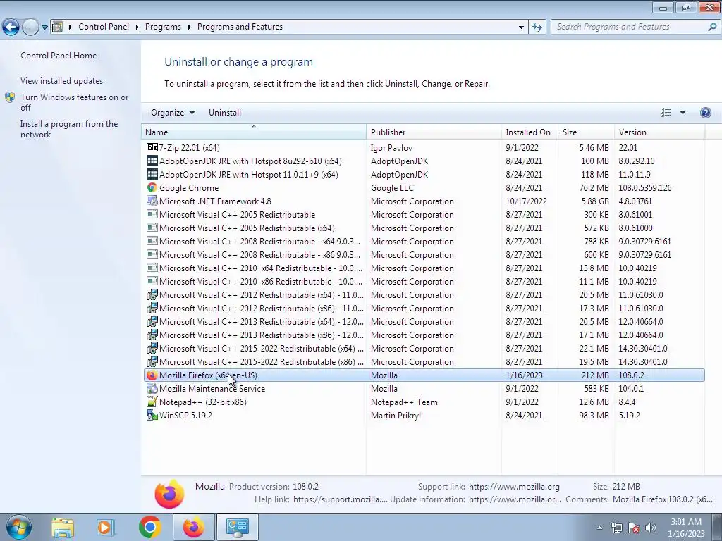Click the Notepad++ icon in the list
The image size is (722, 541).
pos(152,402)
